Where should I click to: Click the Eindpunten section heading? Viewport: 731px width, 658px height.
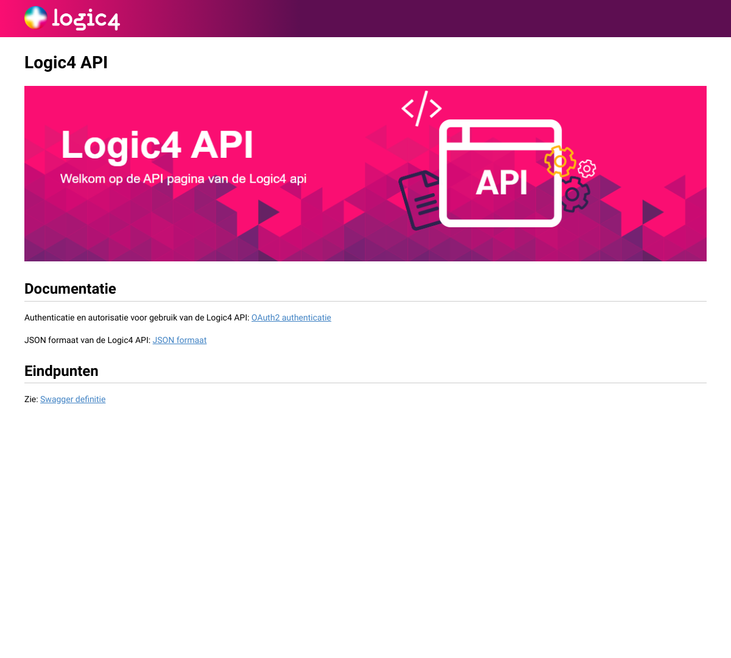[x=61, y=371]
